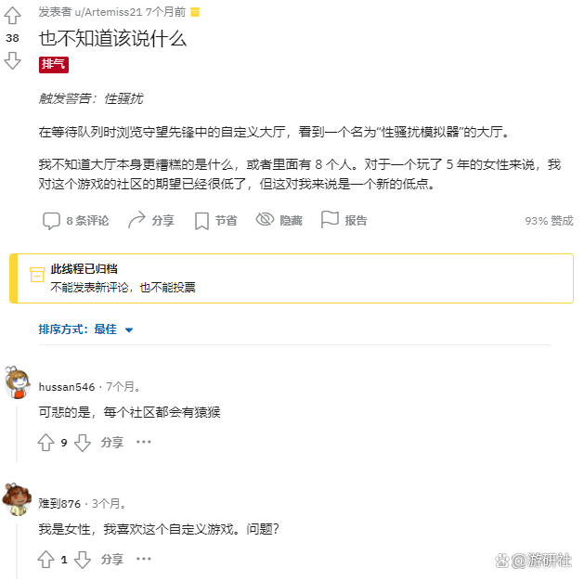Open more options on hussan546's comment
584x581 pixels.
(143, 443)
